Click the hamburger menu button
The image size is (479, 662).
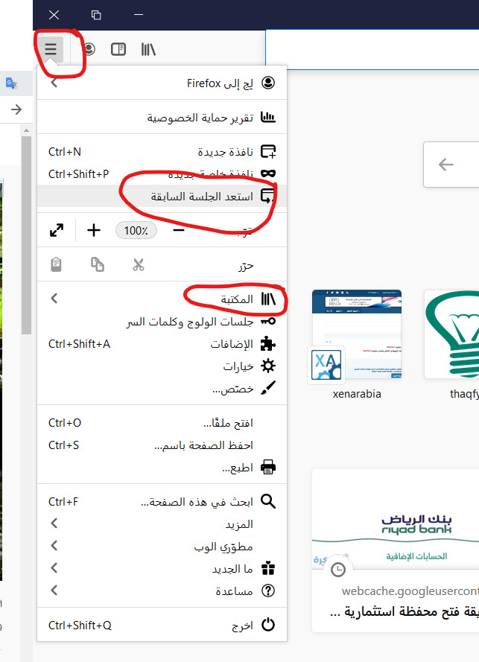point(51,50)
